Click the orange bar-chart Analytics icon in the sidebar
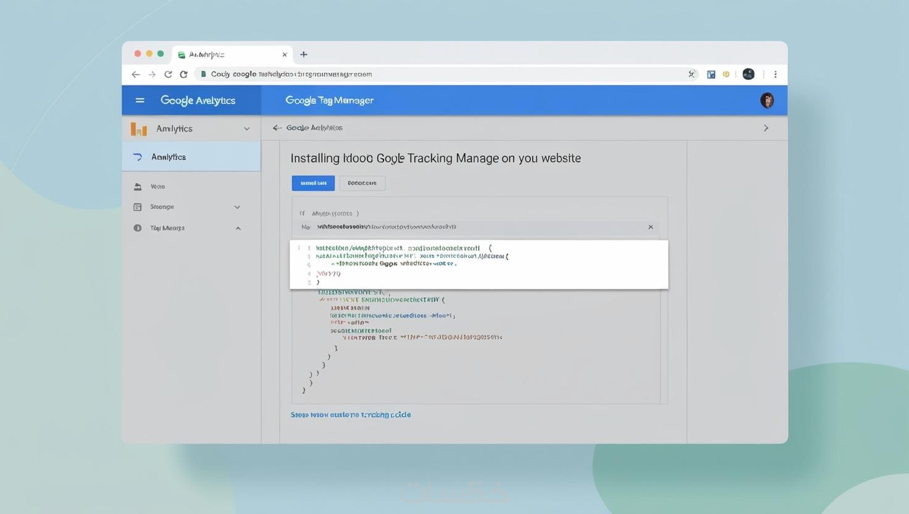909x514 pixels. click(x=139, y=128)
